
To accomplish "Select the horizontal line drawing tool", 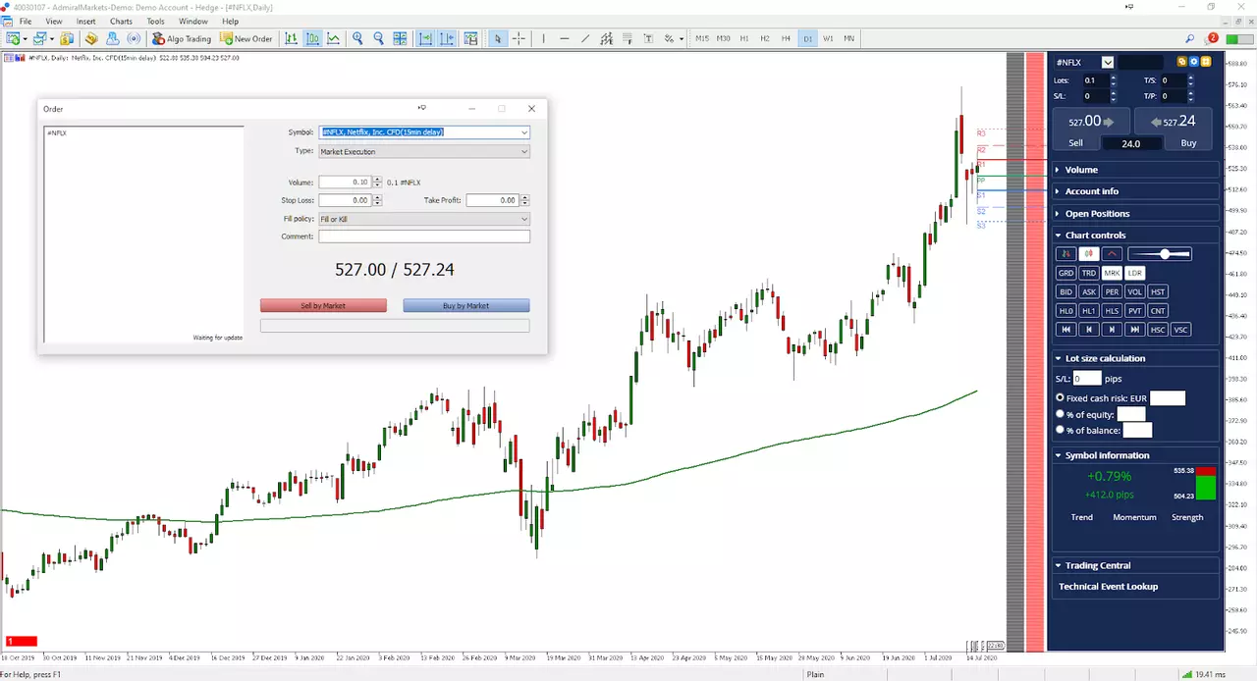I will tap(565, 39).
